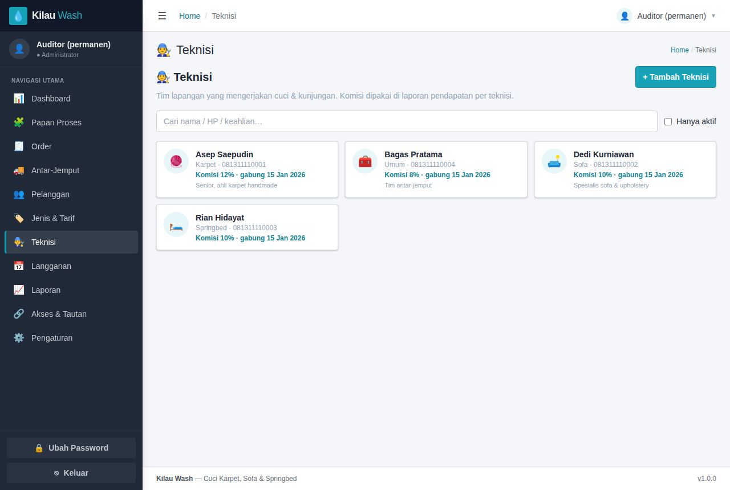730x490 pixels.
Task: Click Rian Hidayat's bed avatar icon
Action: point(176,224)
